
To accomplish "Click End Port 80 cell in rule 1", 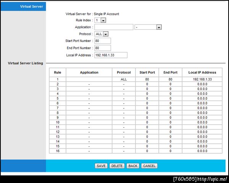I will pos(171,79).
